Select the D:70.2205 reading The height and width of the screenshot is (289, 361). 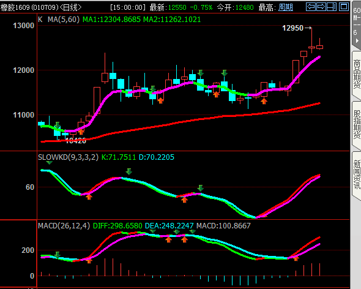coord(157,157)
